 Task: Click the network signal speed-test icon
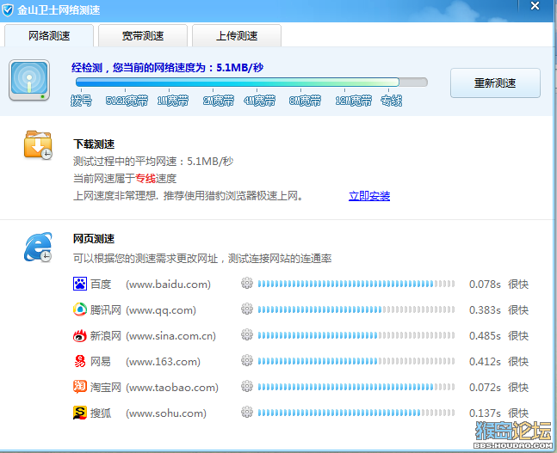coord(29,80)
